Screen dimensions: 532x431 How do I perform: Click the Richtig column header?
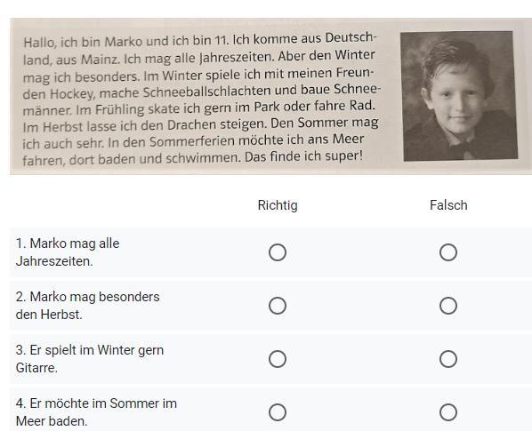pyautogui.click(x=278, y=205)
